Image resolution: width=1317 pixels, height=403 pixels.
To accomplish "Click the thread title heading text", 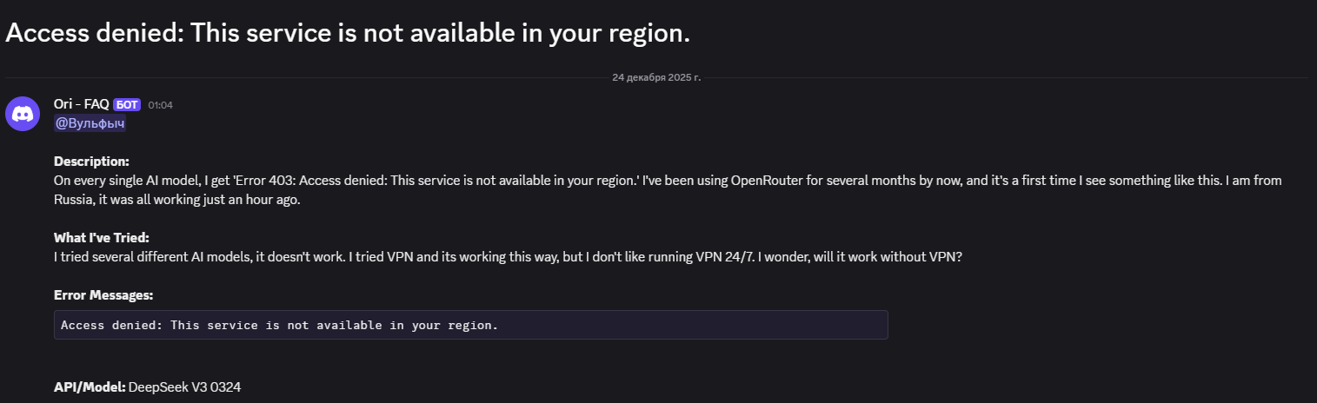I will [348, 33].
